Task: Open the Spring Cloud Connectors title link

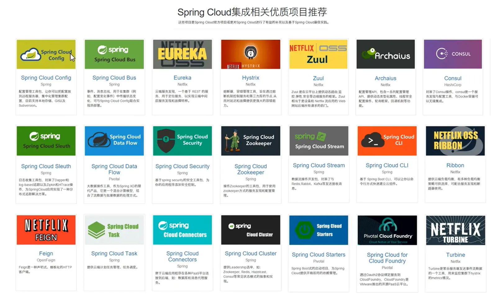Action: (x=183, y=256)
